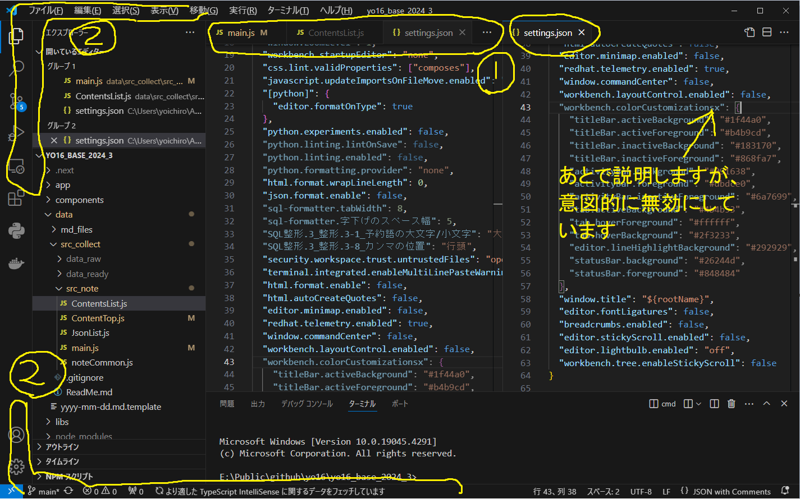Screen dimensions: 800x499
Task: Switch to the Debug Console panel tab
Action: pyautogui.click(x=307, y=404)
